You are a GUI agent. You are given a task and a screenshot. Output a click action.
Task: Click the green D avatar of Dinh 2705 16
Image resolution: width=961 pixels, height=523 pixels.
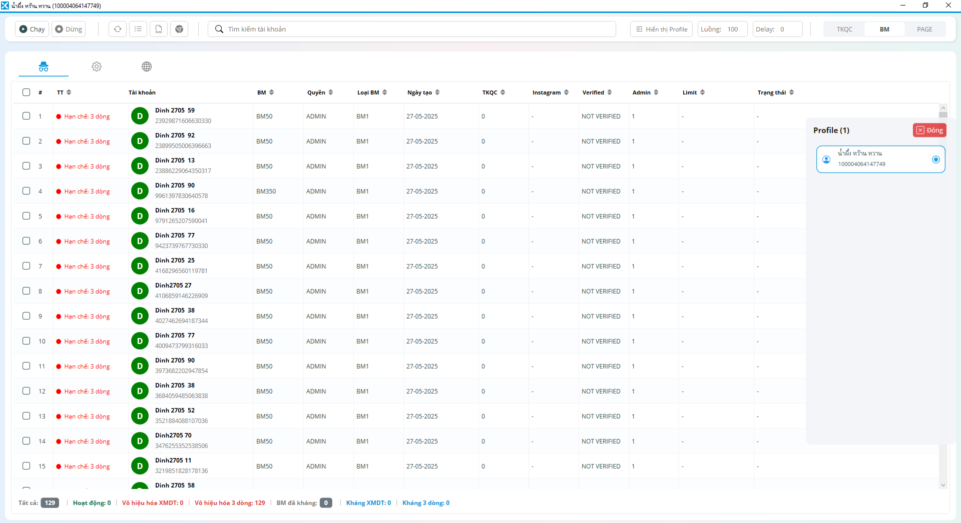click(140, 216)
